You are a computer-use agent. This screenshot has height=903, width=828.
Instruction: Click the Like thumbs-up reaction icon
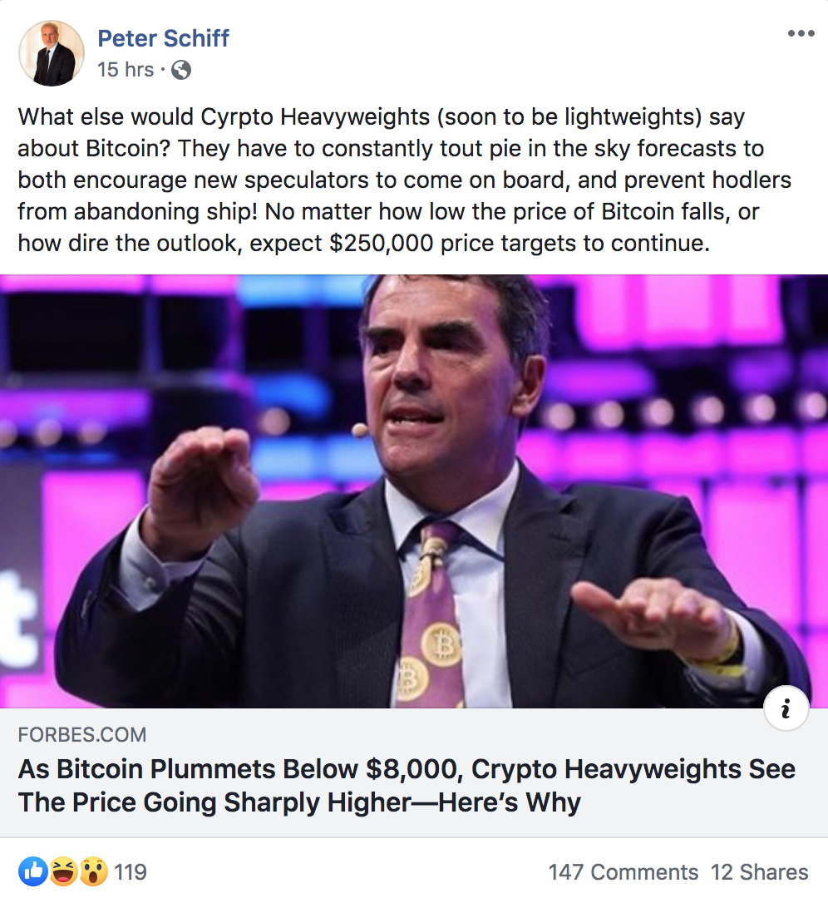pyautogui.click(x=34, y=871)
